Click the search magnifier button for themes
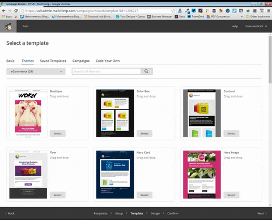The height and width of the screenshot is (220, 272). 147,71
